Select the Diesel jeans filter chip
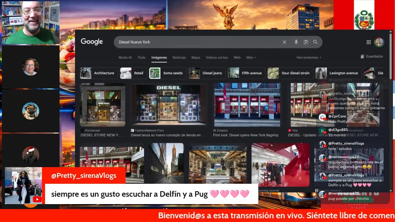 (x=207, y=73)
